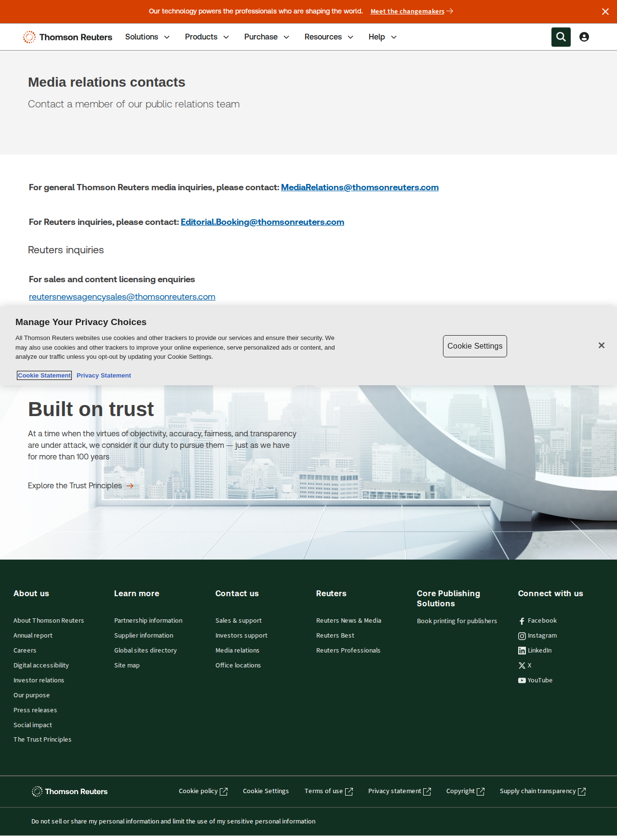Open The Trust Principles footer link
The image size is (617, 836).
(42, 740)
